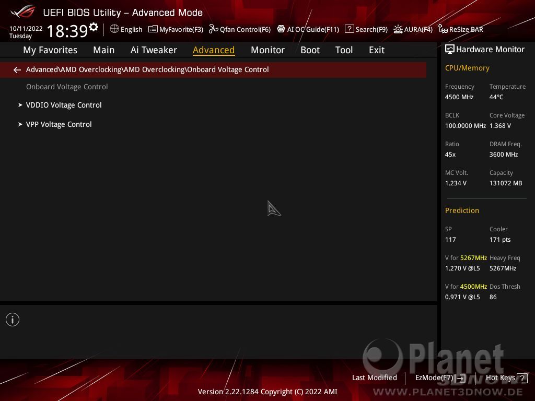This screenshot has height=401, width=535.
Task: Open MyFavorite(F3) list icon
Action: tap(153, 29)
